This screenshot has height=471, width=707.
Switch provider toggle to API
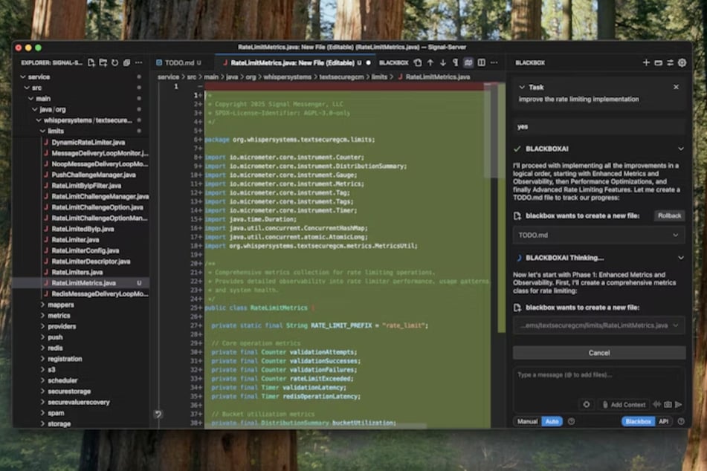[664, 421]
